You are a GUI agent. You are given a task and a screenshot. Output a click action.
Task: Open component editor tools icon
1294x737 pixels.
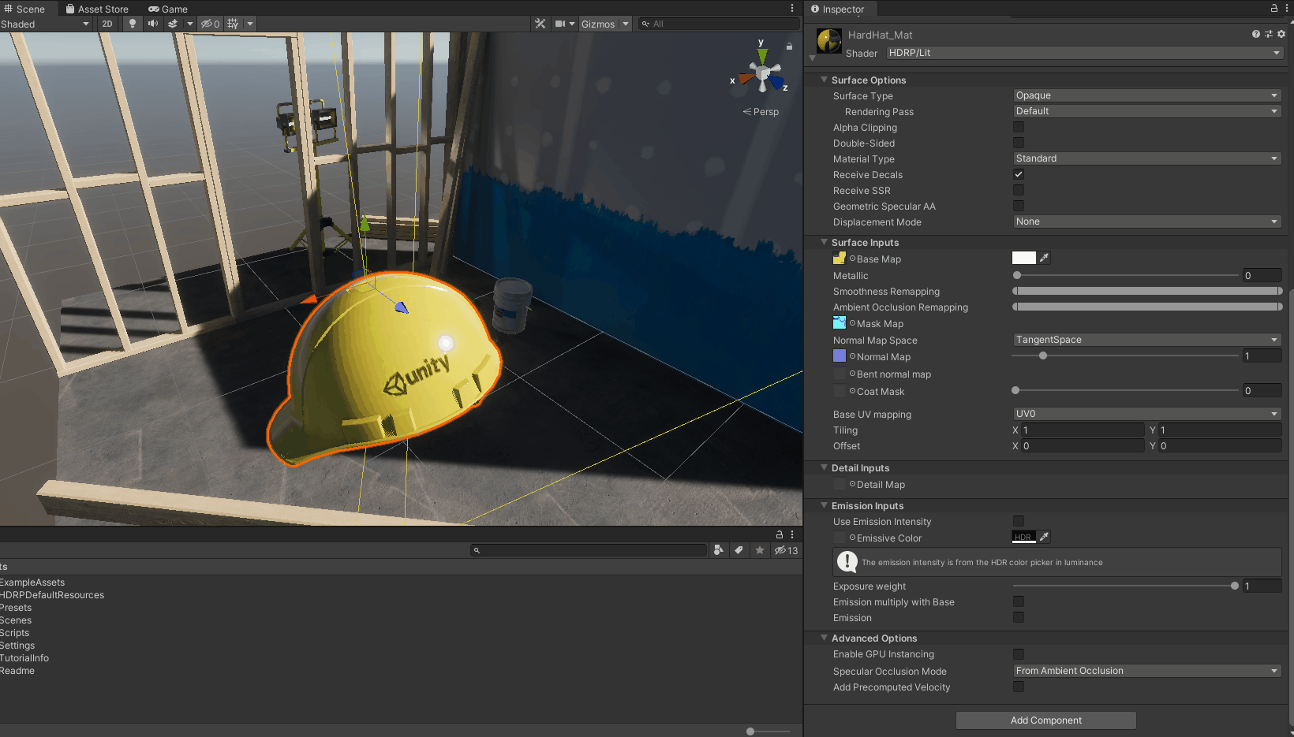coord(540,24)
